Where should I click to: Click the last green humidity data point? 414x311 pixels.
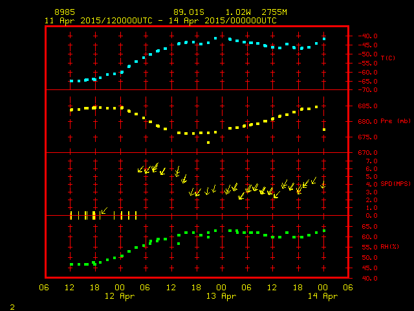[x=324, y=230]
